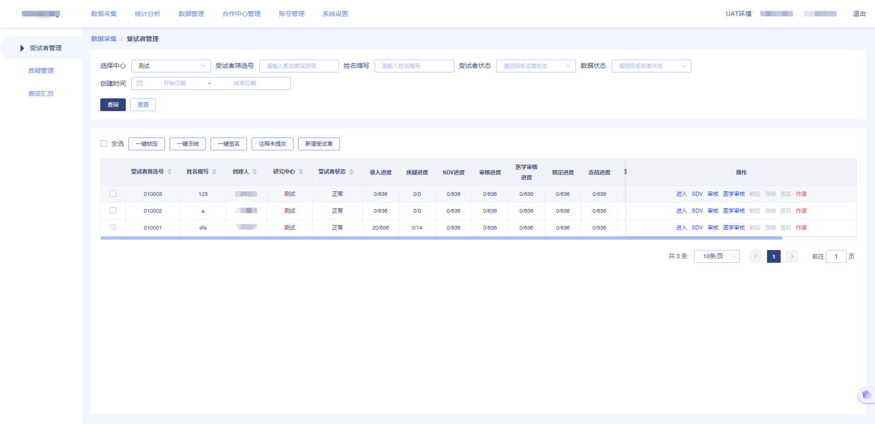Click SDV for subject 010003
This screenshot has width=875, height=424.
[x=697, y=194]
